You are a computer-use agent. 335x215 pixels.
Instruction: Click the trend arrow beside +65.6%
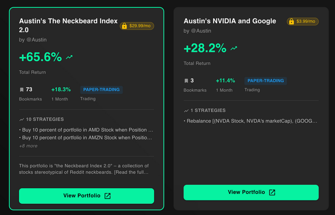pyautogui.click(x=69, y=57)
